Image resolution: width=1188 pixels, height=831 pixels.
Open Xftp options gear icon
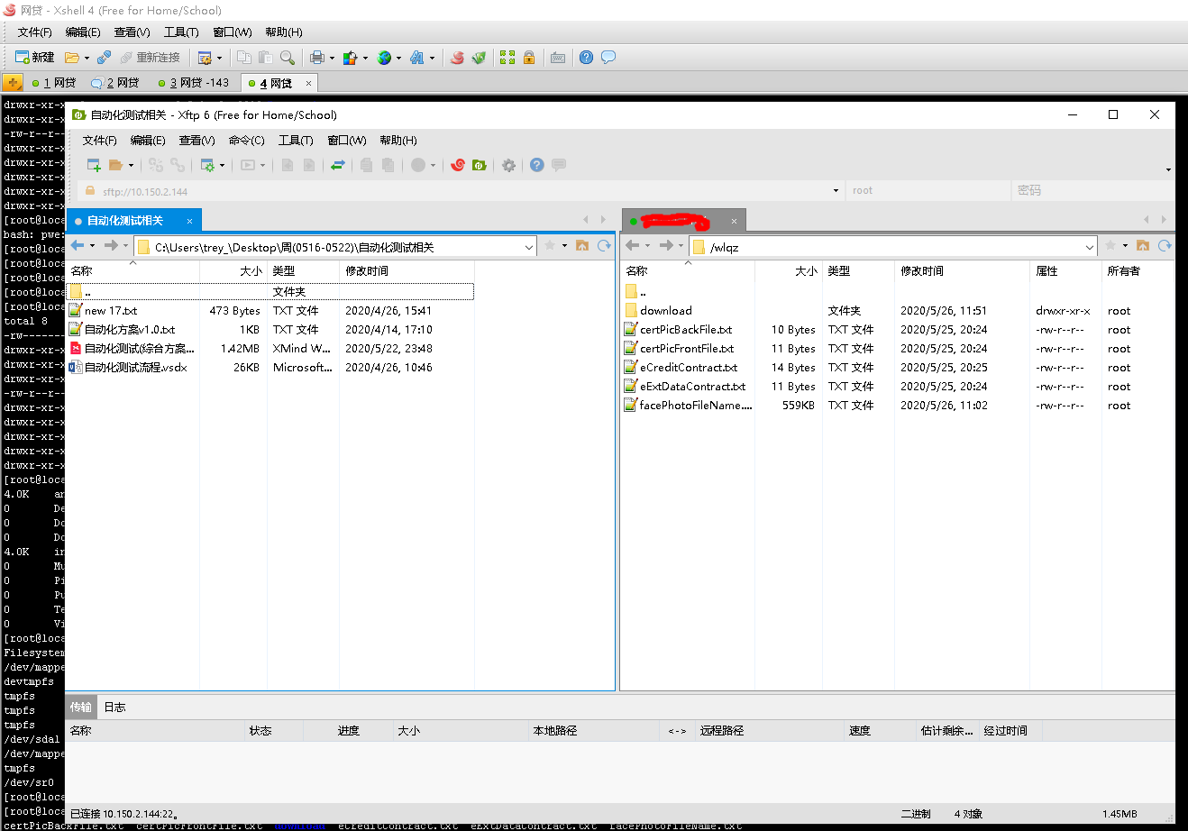tap(508, 165)
